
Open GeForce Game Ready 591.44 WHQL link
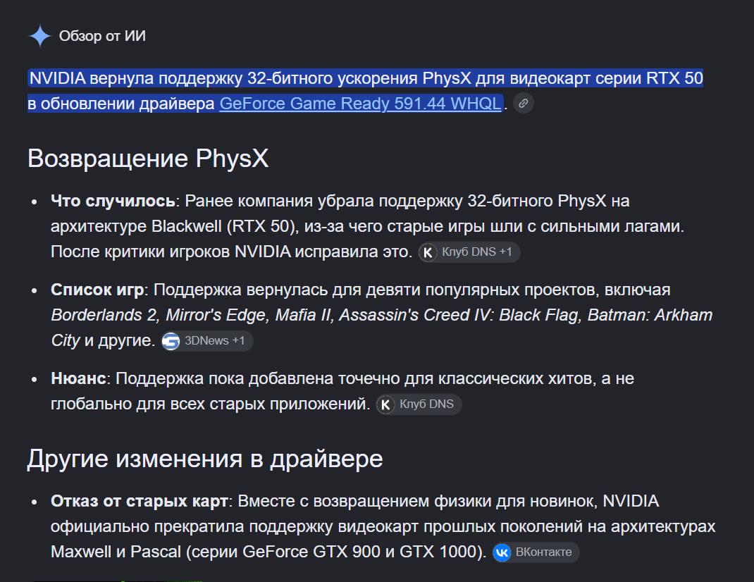point(360,104)
